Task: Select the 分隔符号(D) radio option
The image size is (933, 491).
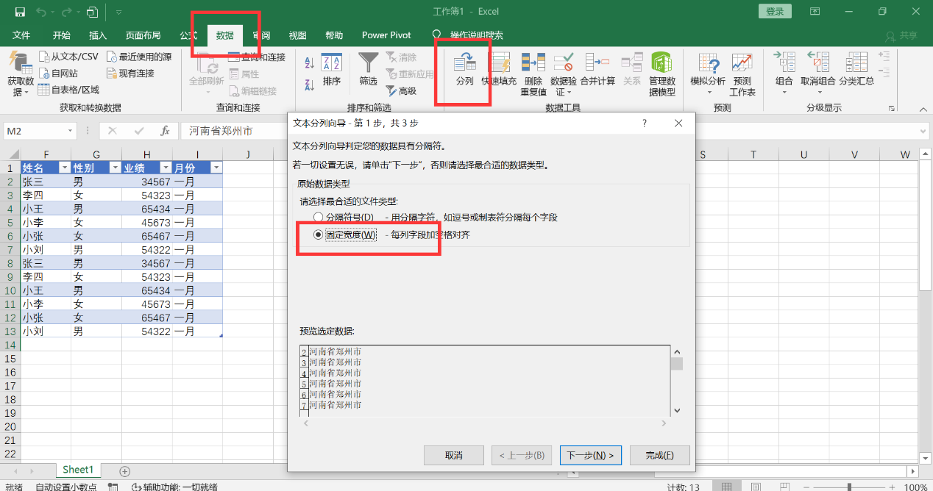Action: coord(319,218)
